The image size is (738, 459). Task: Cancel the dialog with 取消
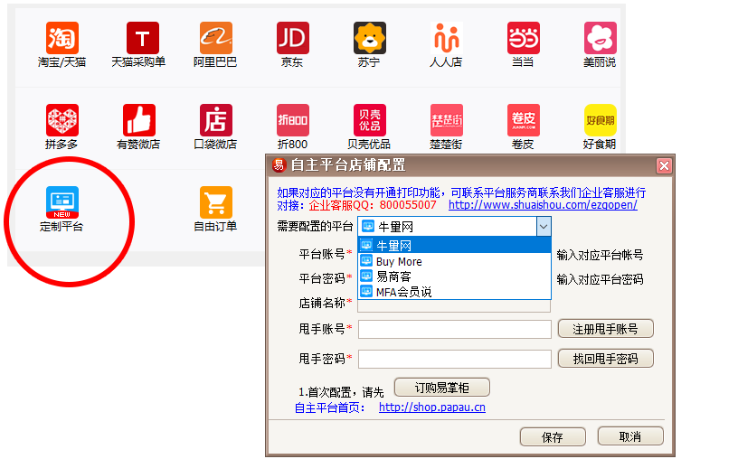point(630,436)
